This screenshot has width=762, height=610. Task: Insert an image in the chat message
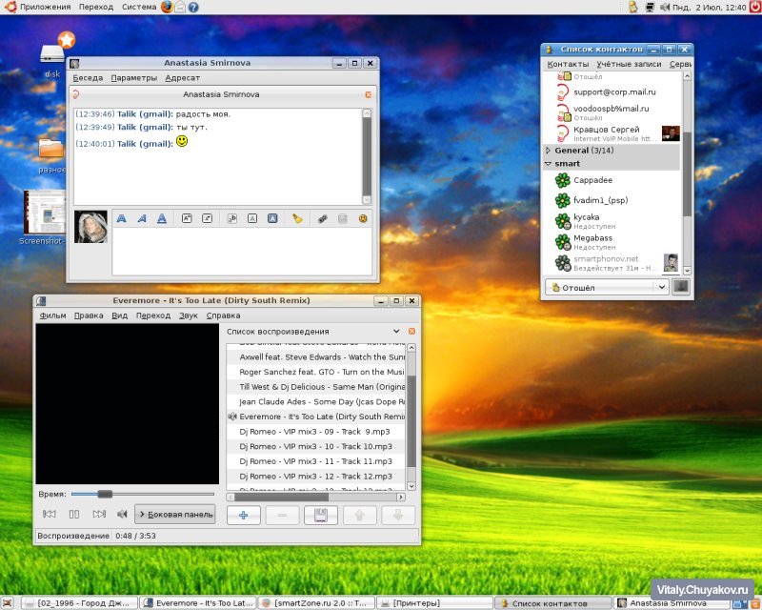click(343, 219)
